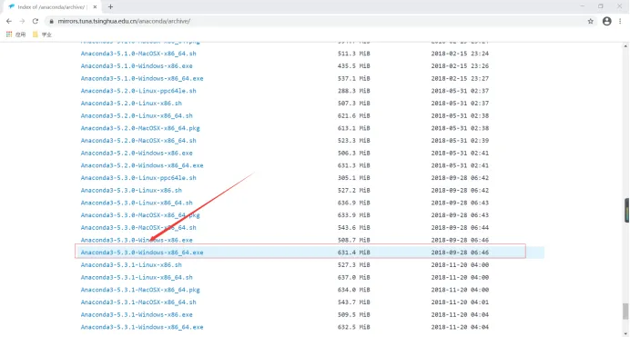
Task: Download Anaconda3-5.3.1-Windows-x86_64.exe
Action: coord(142,327)
